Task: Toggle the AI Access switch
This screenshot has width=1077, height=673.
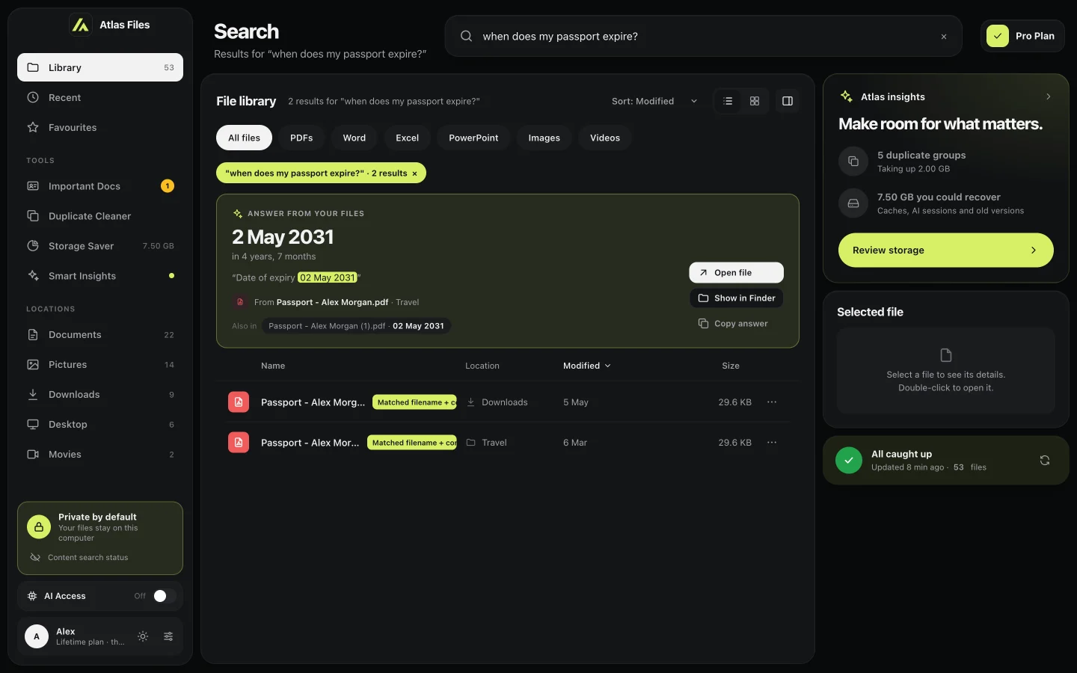Action: [x=165, y=596]
